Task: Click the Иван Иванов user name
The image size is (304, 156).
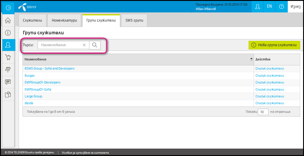Action: tap(206, 9)
